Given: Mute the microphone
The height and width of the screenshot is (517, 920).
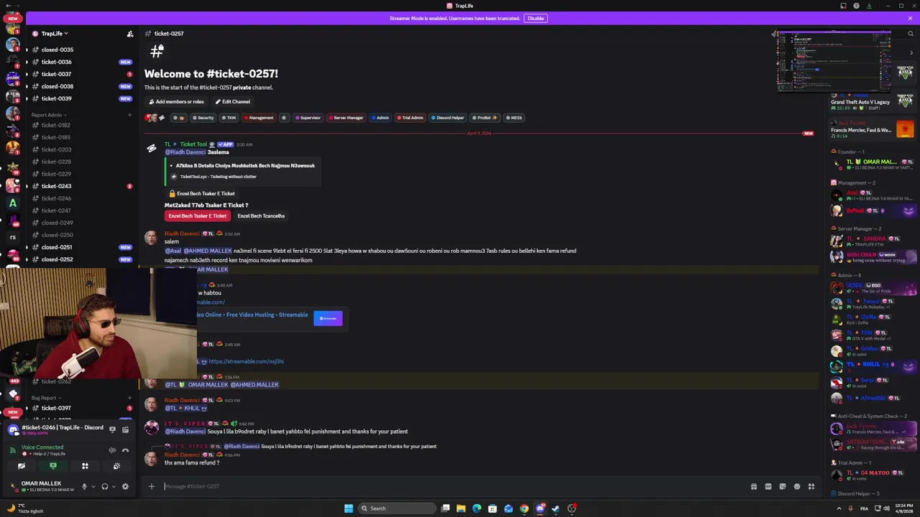Looking at the screenshot, I should 84,486.
